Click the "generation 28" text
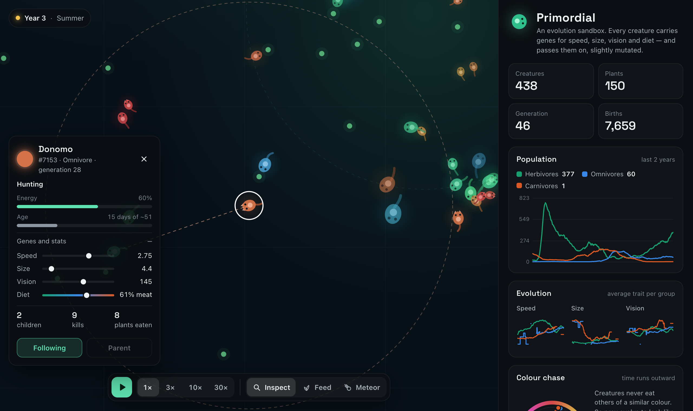This screenshot has width=693, height=411. tap(60, 170)
